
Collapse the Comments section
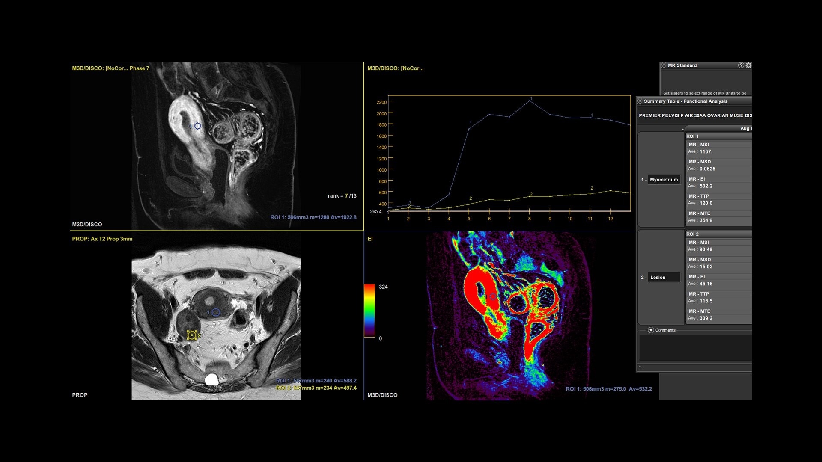[x=651, y=330]
